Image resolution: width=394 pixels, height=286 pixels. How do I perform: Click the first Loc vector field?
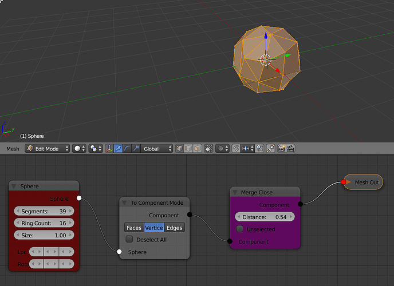[x=37, y=252]
